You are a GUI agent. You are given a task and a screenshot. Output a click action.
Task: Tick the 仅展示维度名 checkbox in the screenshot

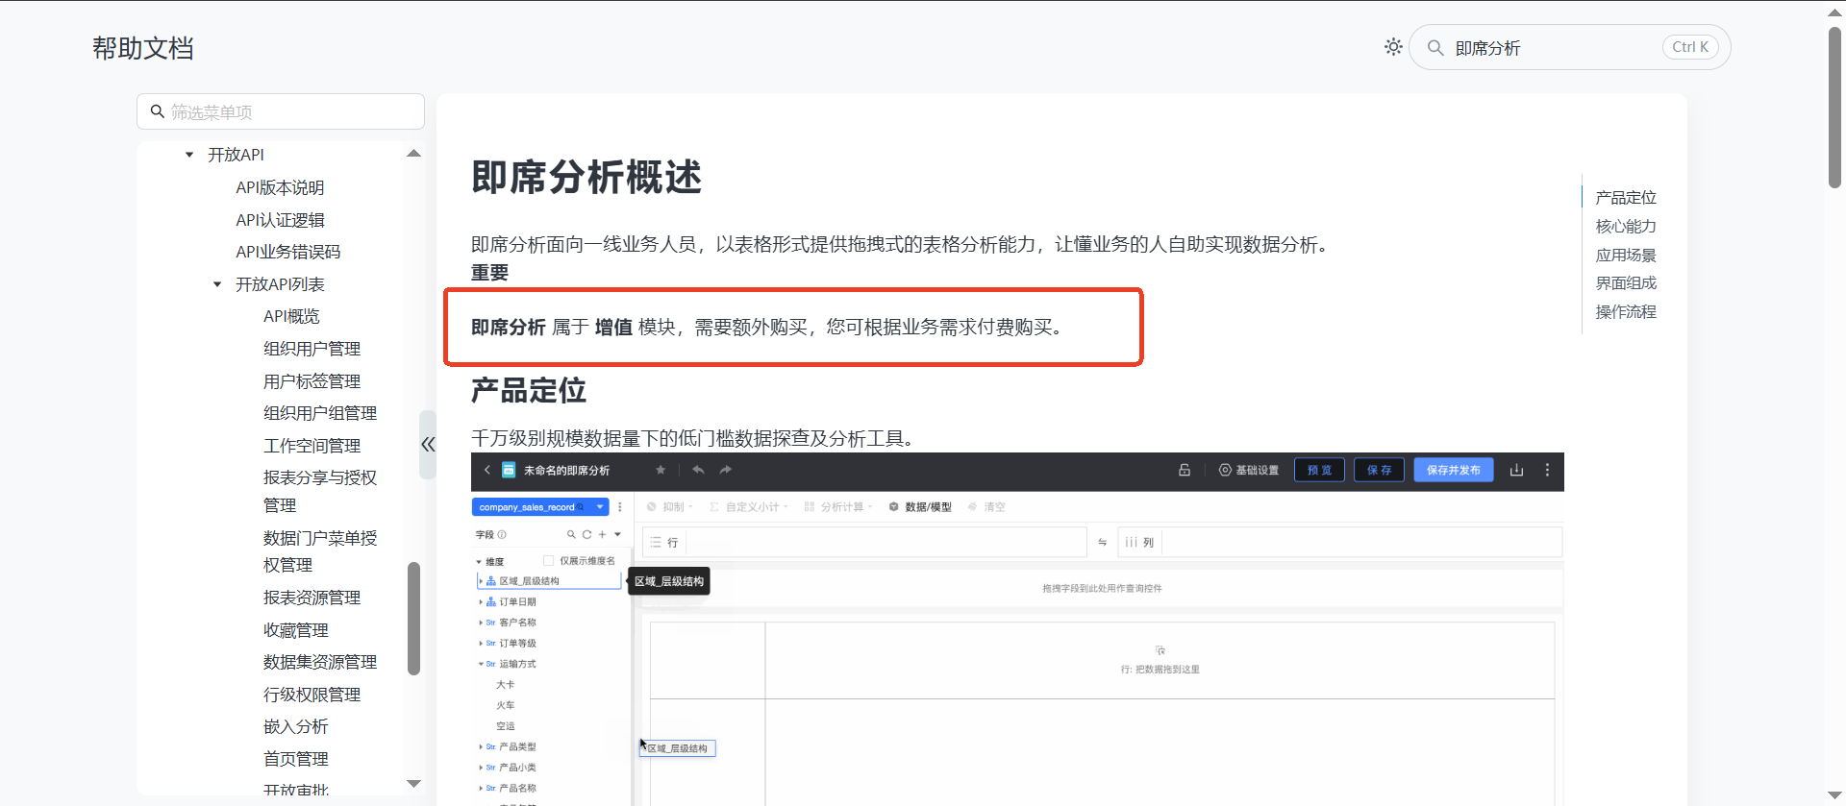(549, 561)
